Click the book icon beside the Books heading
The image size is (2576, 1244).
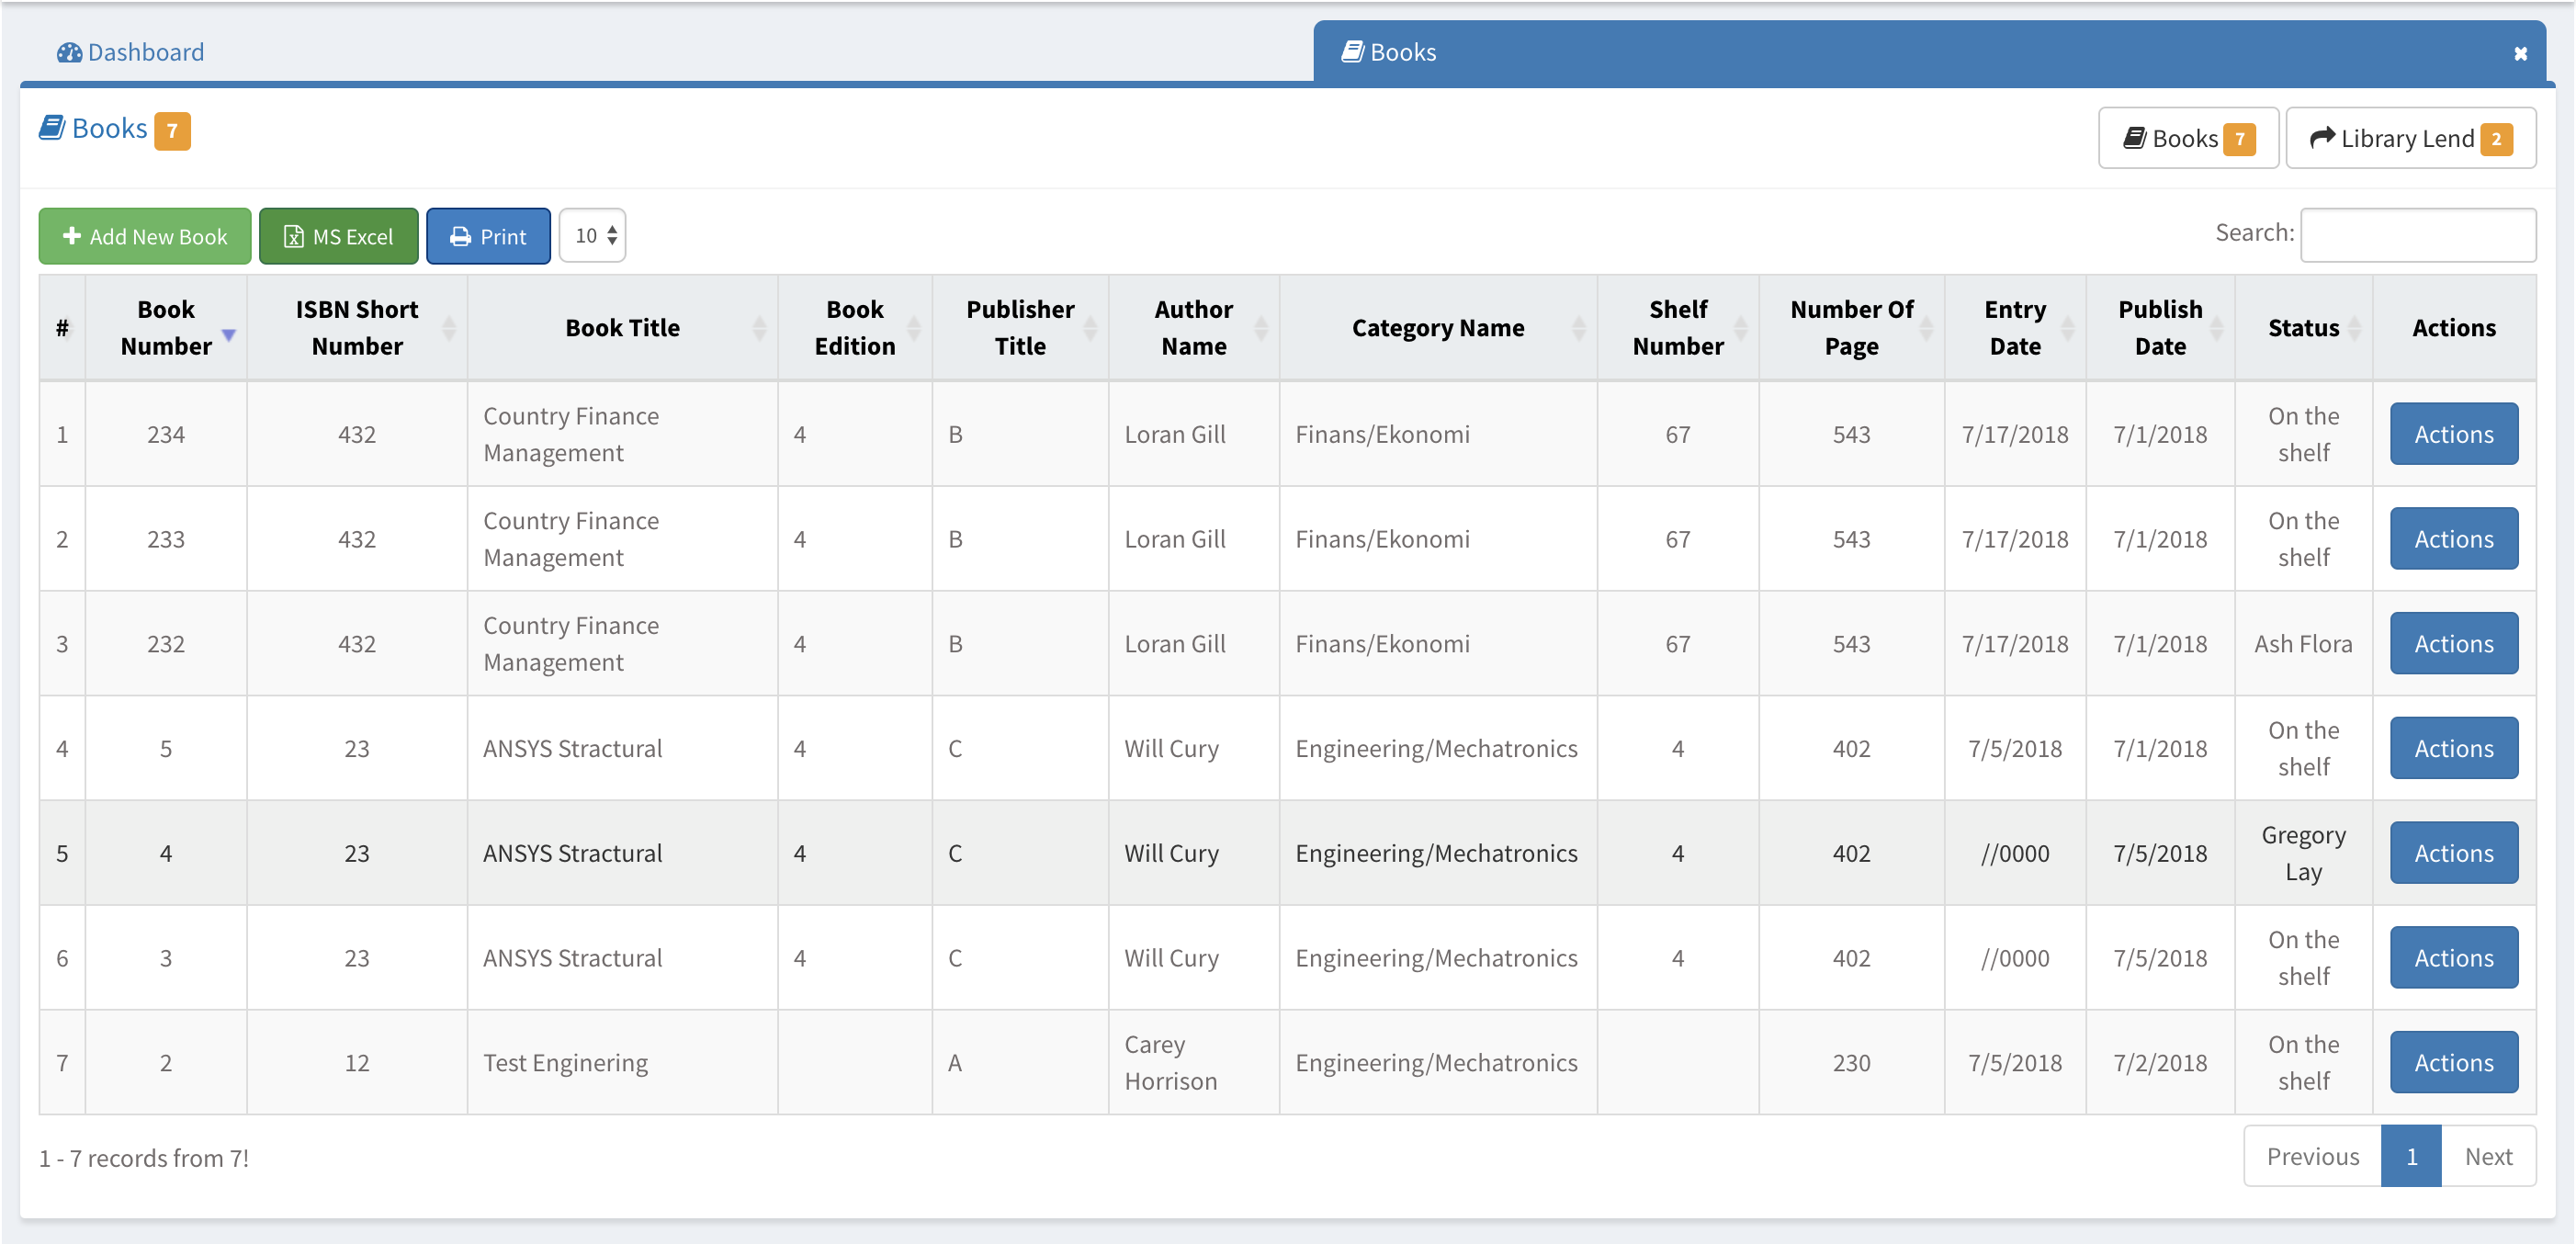coord(52,128)
